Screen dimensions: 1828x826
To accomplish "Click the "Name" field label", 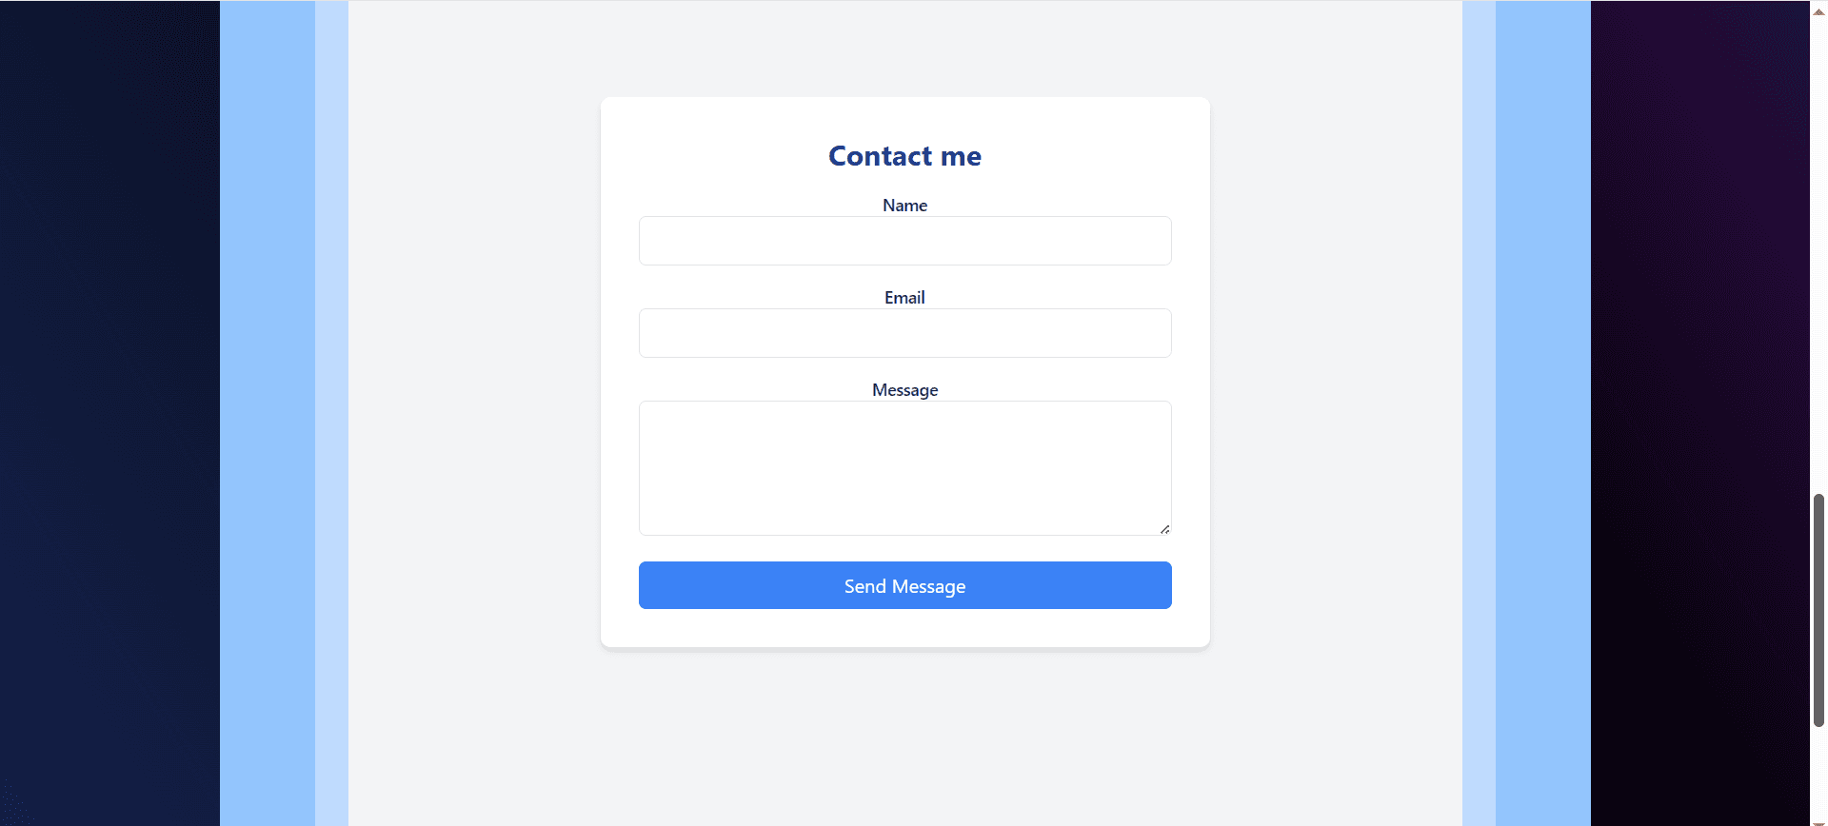I will [904, 206].
